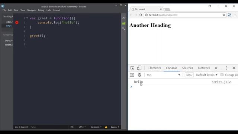
Task: Click the project folder name dropdown
Action: pyautogui.click(x=8, y=35)
